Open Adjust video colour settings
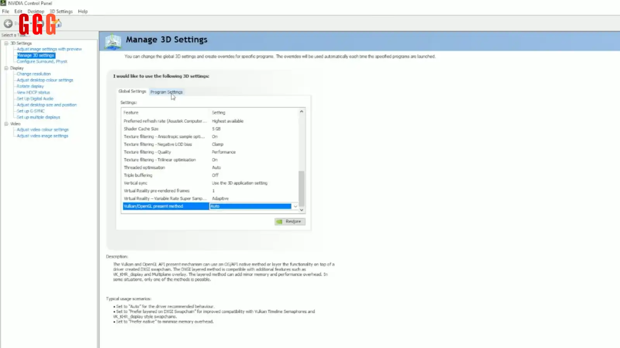620x348 pixels. click(x=43, y=130)
